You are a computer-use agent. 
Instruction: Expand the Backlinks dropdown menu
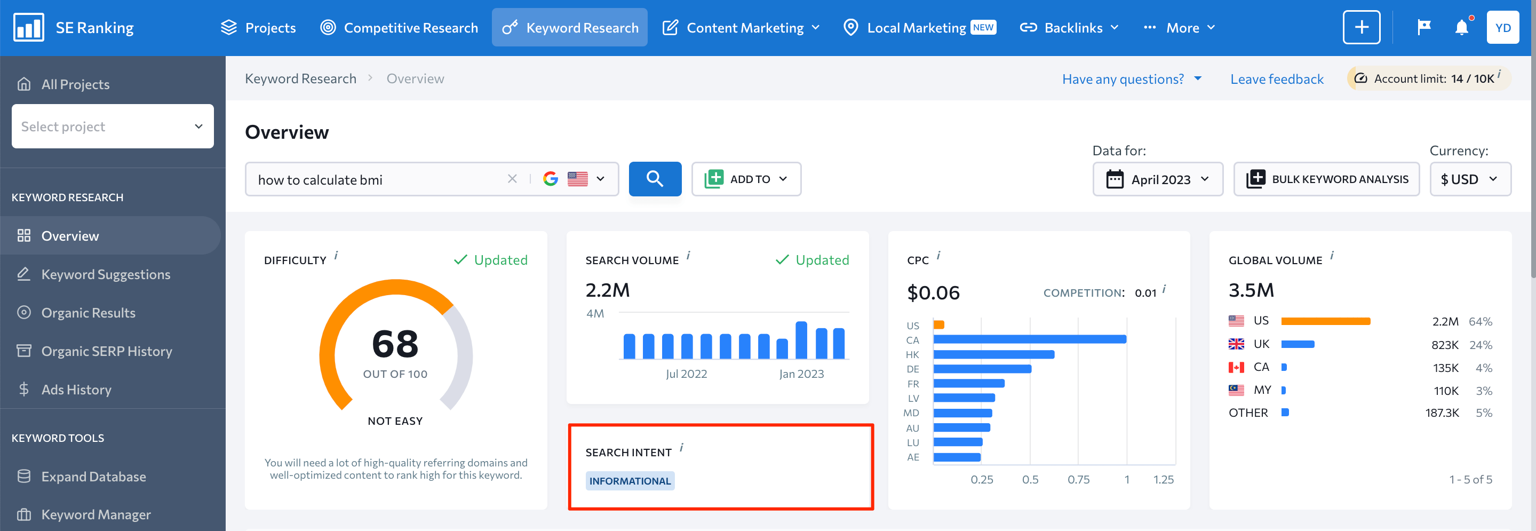[x=1069, y=27]
